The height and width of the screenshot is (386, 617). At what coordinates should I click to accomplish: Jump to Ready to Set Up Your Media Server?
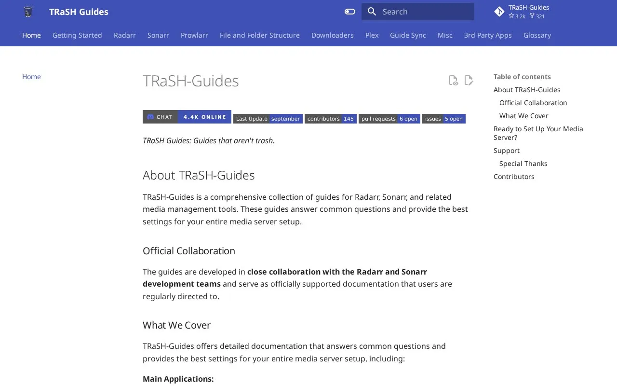point(538,133)
